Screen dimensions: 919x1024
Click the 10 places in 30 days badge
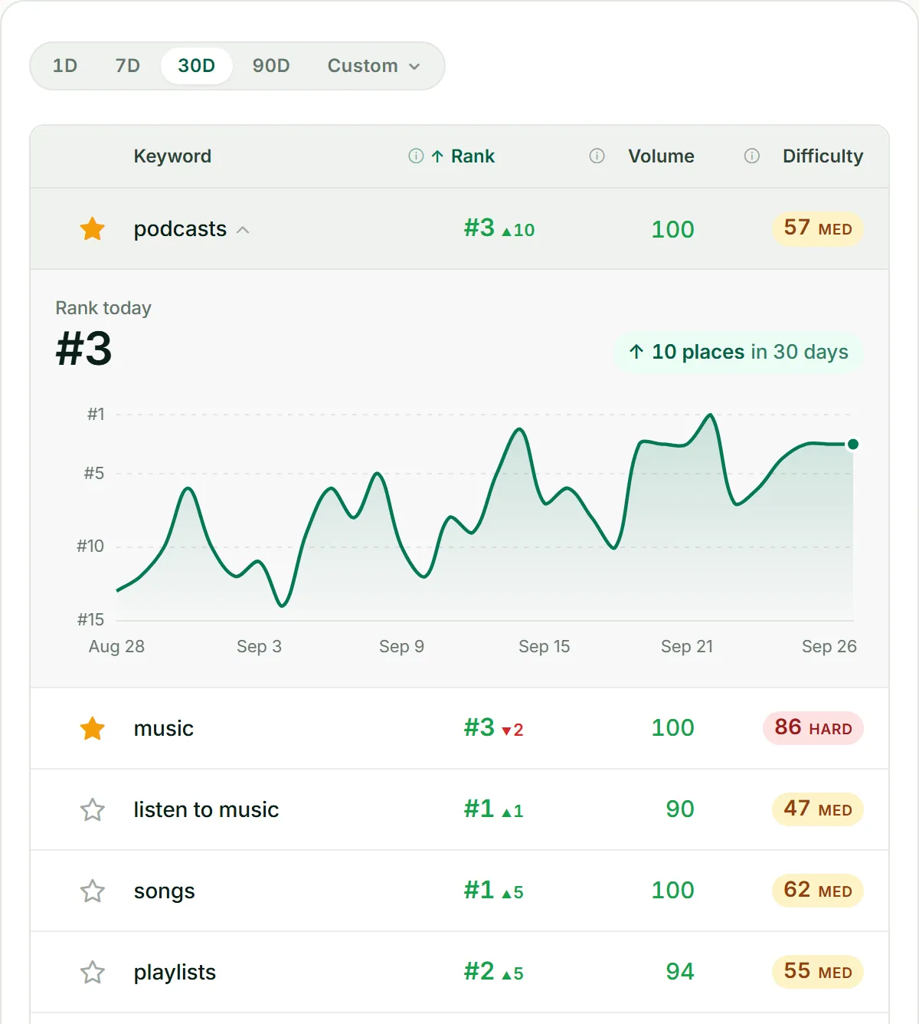739,352
